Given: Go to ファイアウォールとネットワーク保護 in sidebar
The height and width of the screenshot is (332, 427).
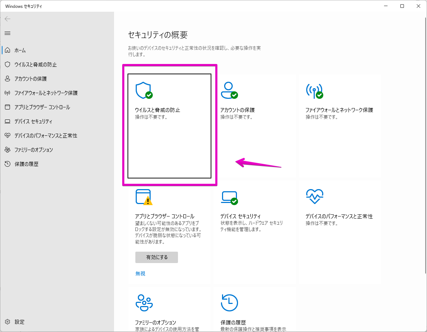Looking at the screenshot, I should (x=46, y=93).
